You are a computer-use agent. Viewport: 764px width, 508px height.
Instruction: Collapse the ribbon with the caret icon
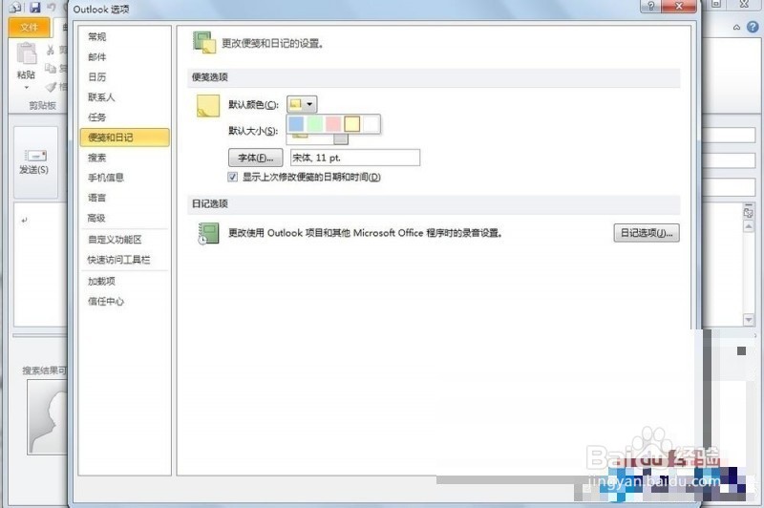(736, 28)
